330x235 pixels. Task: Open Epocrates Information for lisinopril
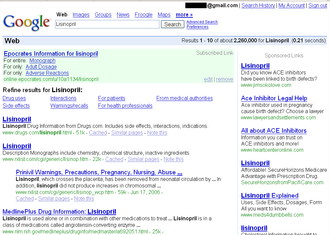[51, 54]
